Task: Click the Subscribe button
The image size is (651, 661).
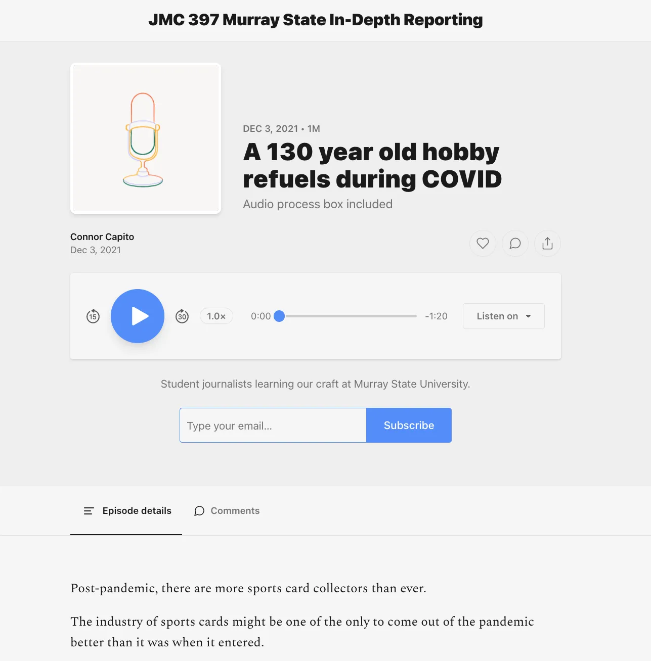Action: click(x=409, y=426)
